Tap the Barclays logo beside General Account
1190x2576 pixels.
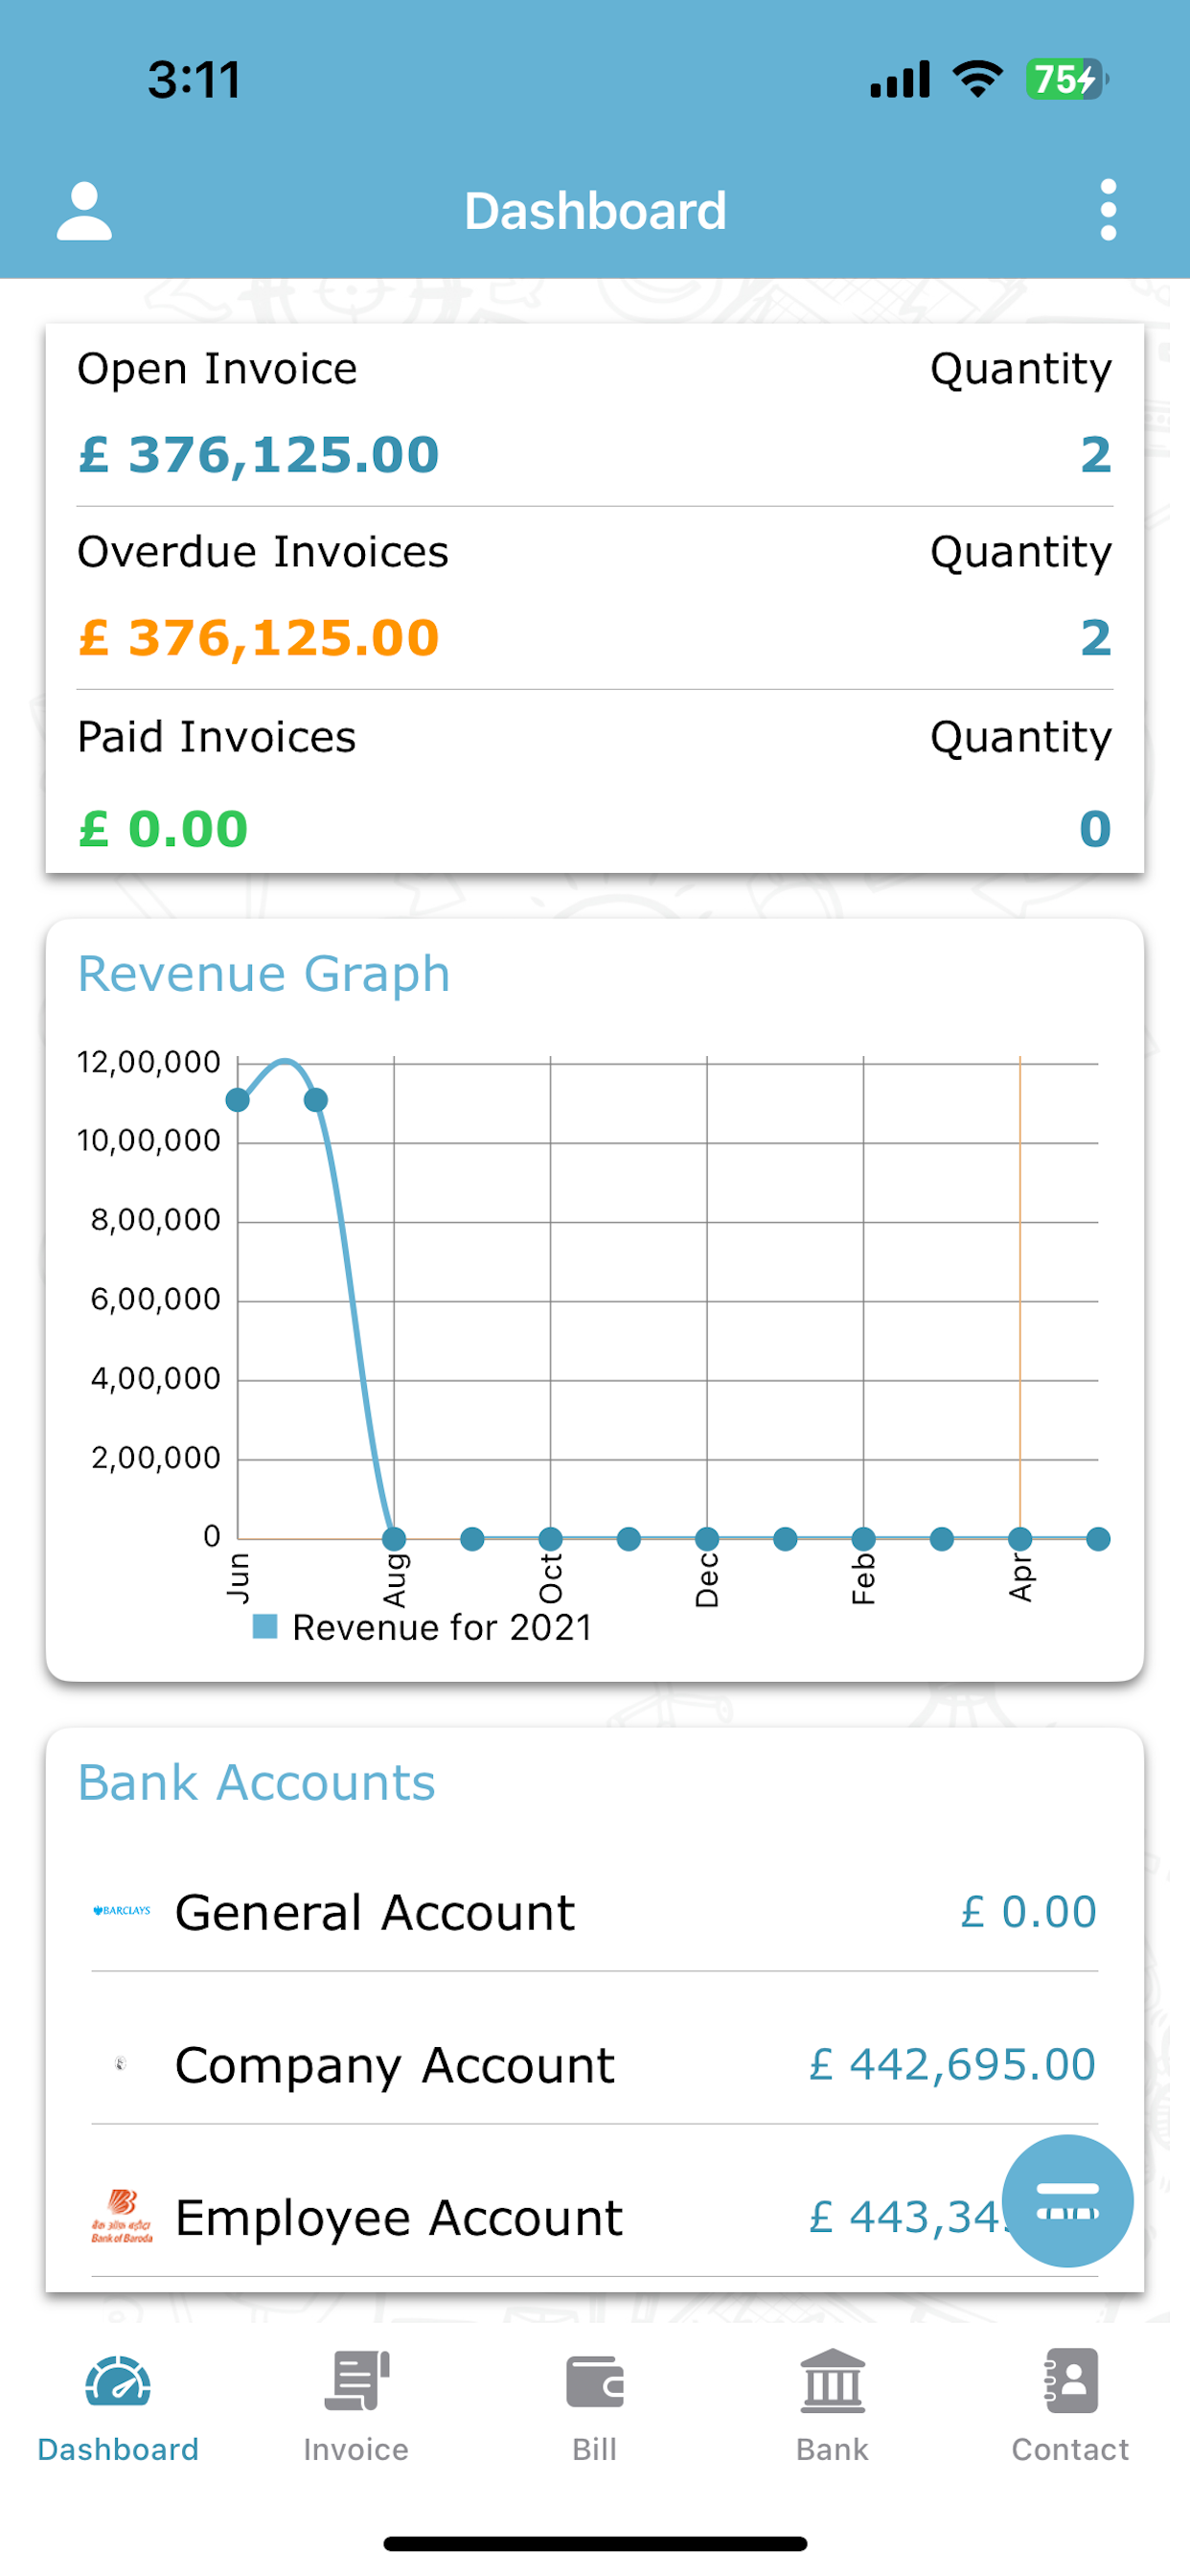coord(121,1910)
